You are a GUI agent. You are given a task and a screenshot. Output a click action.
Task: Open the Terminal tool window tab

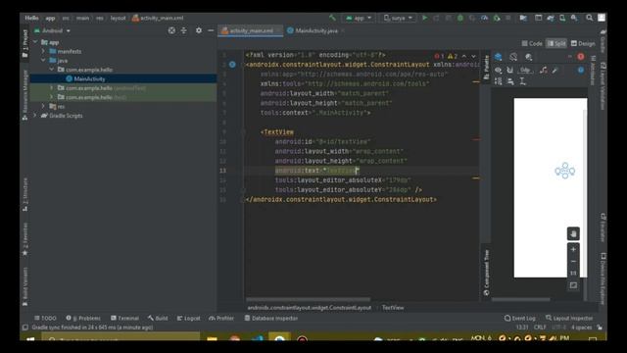124,318
